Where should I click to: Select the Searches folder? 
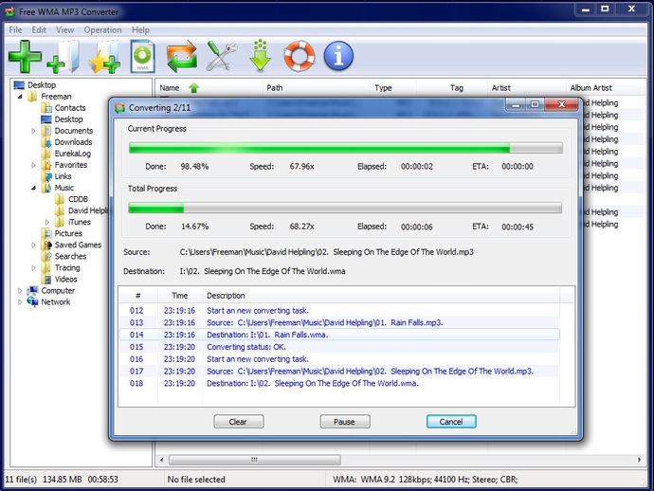pos(70,257)
